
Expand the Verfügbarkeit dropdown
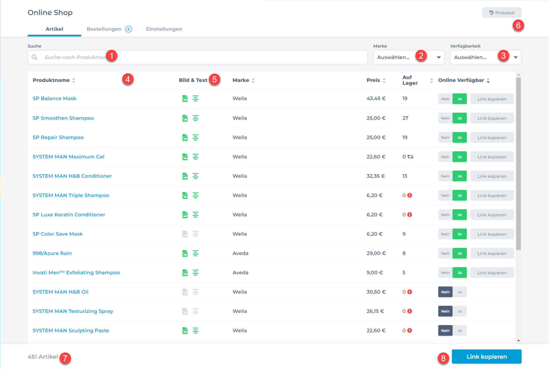[x=485, y=57]
